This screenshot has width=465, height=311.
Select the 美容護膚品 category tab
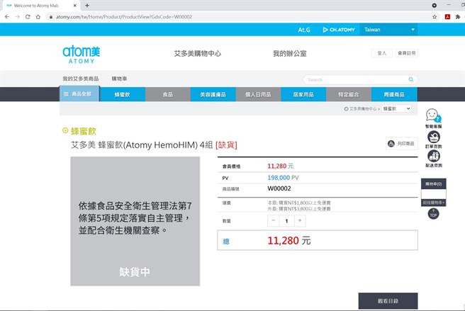pos(213,94)
